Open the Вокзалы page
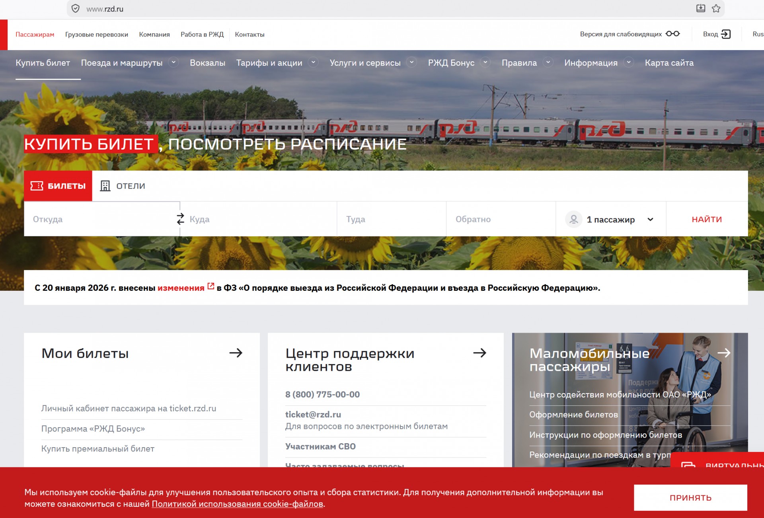The image size is (764, 518). 207,63
